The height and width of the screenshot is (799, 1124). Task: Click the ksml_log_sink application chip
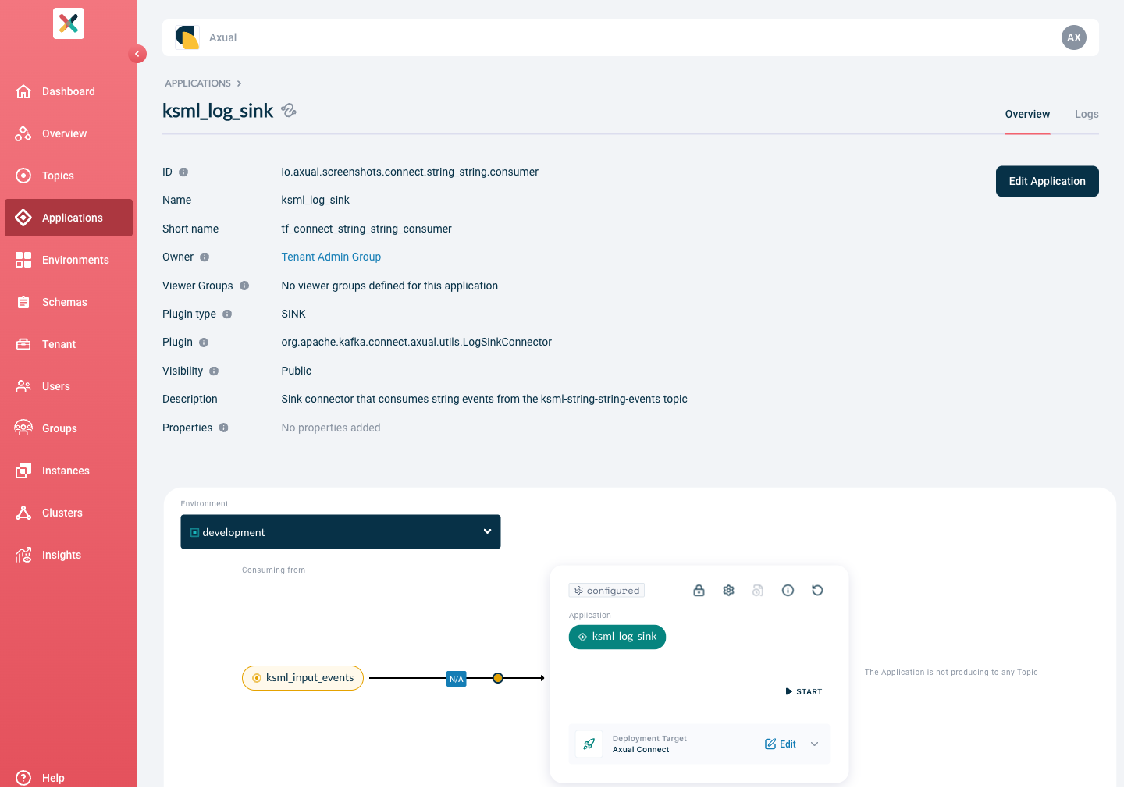[617, 637]
